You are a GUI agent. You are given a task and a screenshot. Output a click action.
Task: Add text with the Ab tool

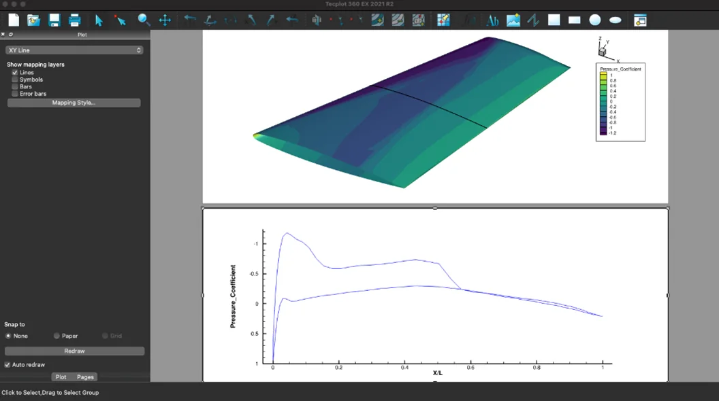click(x=492, y=20)
